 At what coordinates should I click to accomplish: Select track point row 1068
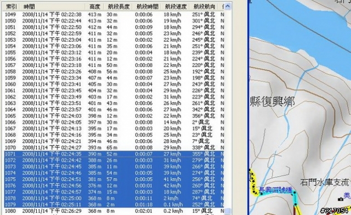coord(114,135)
